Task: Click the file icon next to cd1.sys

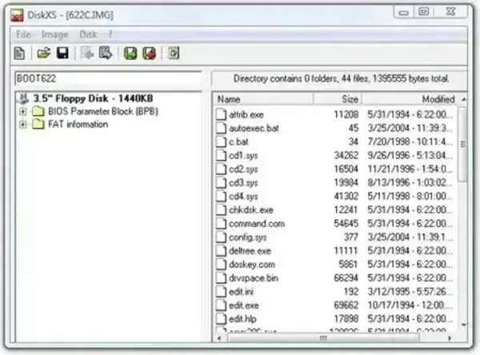Action: [221, 155]
